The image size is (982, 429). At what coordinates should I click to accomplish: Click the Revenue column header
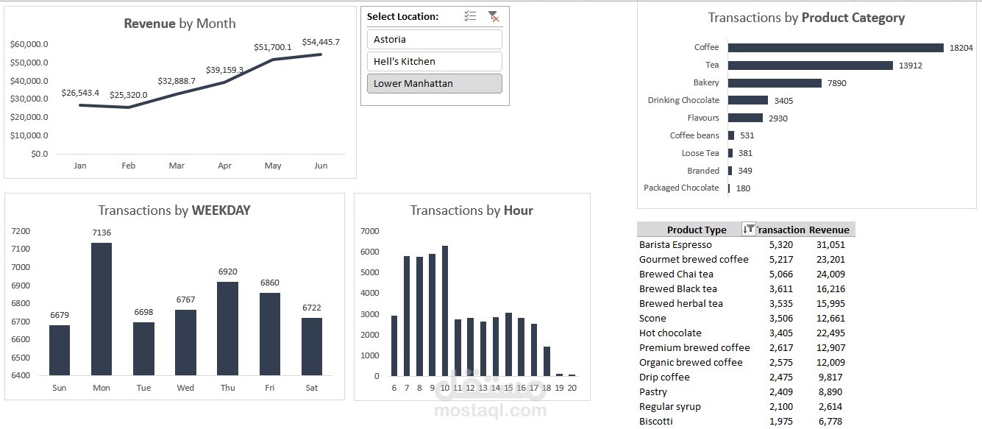click(829, 230)
